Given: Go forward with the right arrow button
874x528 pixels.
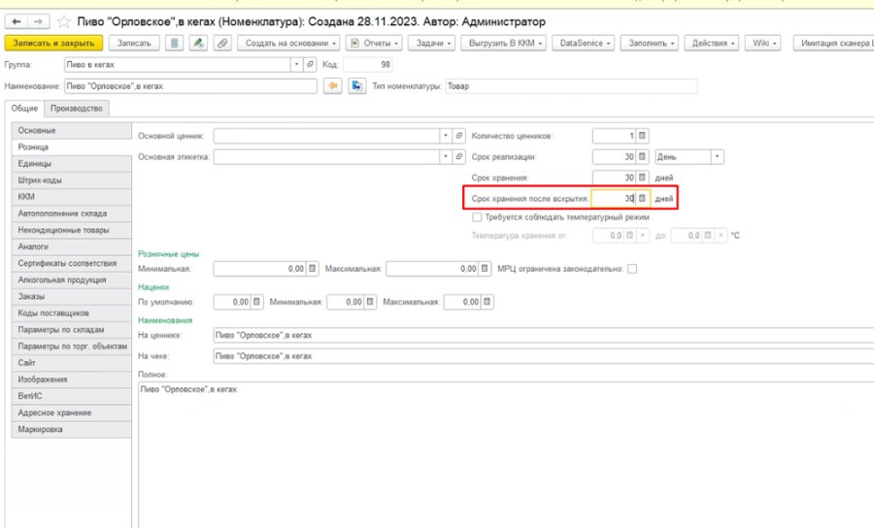Looking at the screenshot, I should pyautogui.click(x=39, y=21).
